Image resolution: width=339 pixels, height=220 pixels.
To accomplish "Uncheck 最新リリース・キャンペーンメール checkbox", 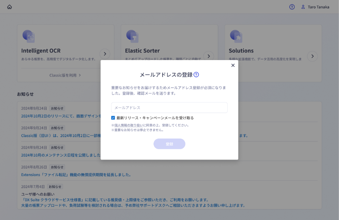I will point(113,118).
